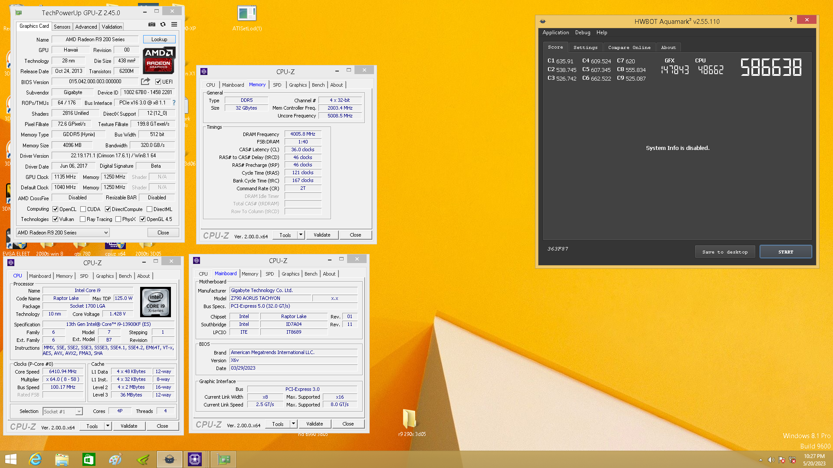The width and height of the screenshot is (833, 468).
Task: Open the GPU-Z hamburger menu
Action: tap(174, 25)
